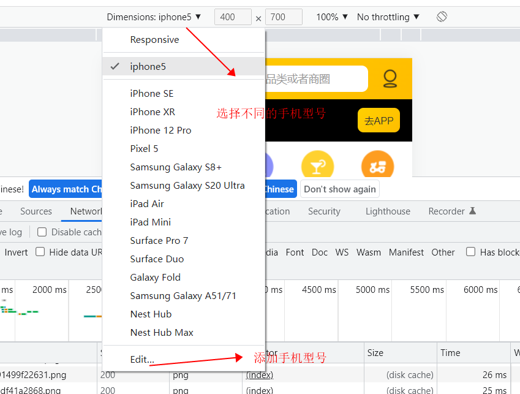Tap the orange delivery scooter category icon
Viewport: 520px width, 394px height.
coord(378,164)
